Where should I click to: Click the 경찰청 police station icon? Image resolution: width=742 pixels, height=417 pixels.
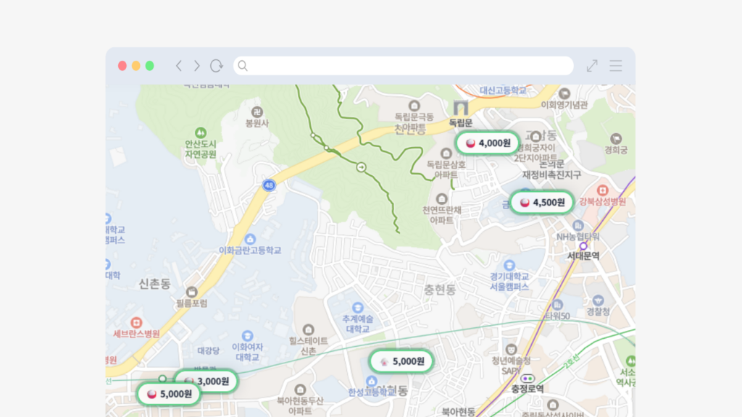pyautogui.click(x=600, y=299)
